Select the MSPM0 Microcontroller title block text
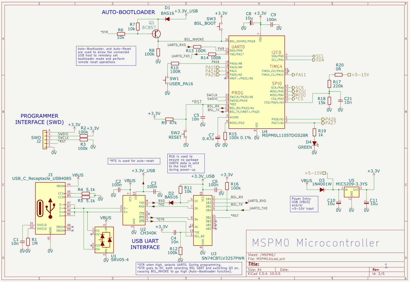The image size is (410, 282). 316,243
